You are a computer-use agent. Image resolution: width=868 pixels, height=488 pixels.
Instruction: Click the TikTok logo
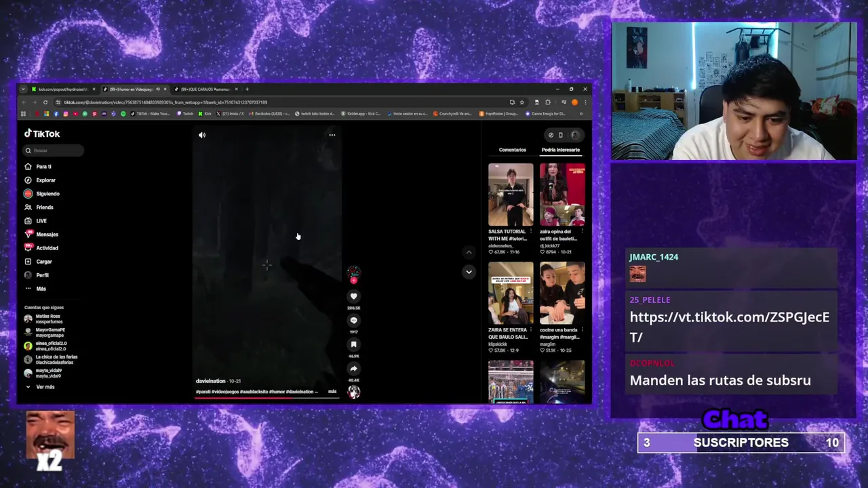42,134
